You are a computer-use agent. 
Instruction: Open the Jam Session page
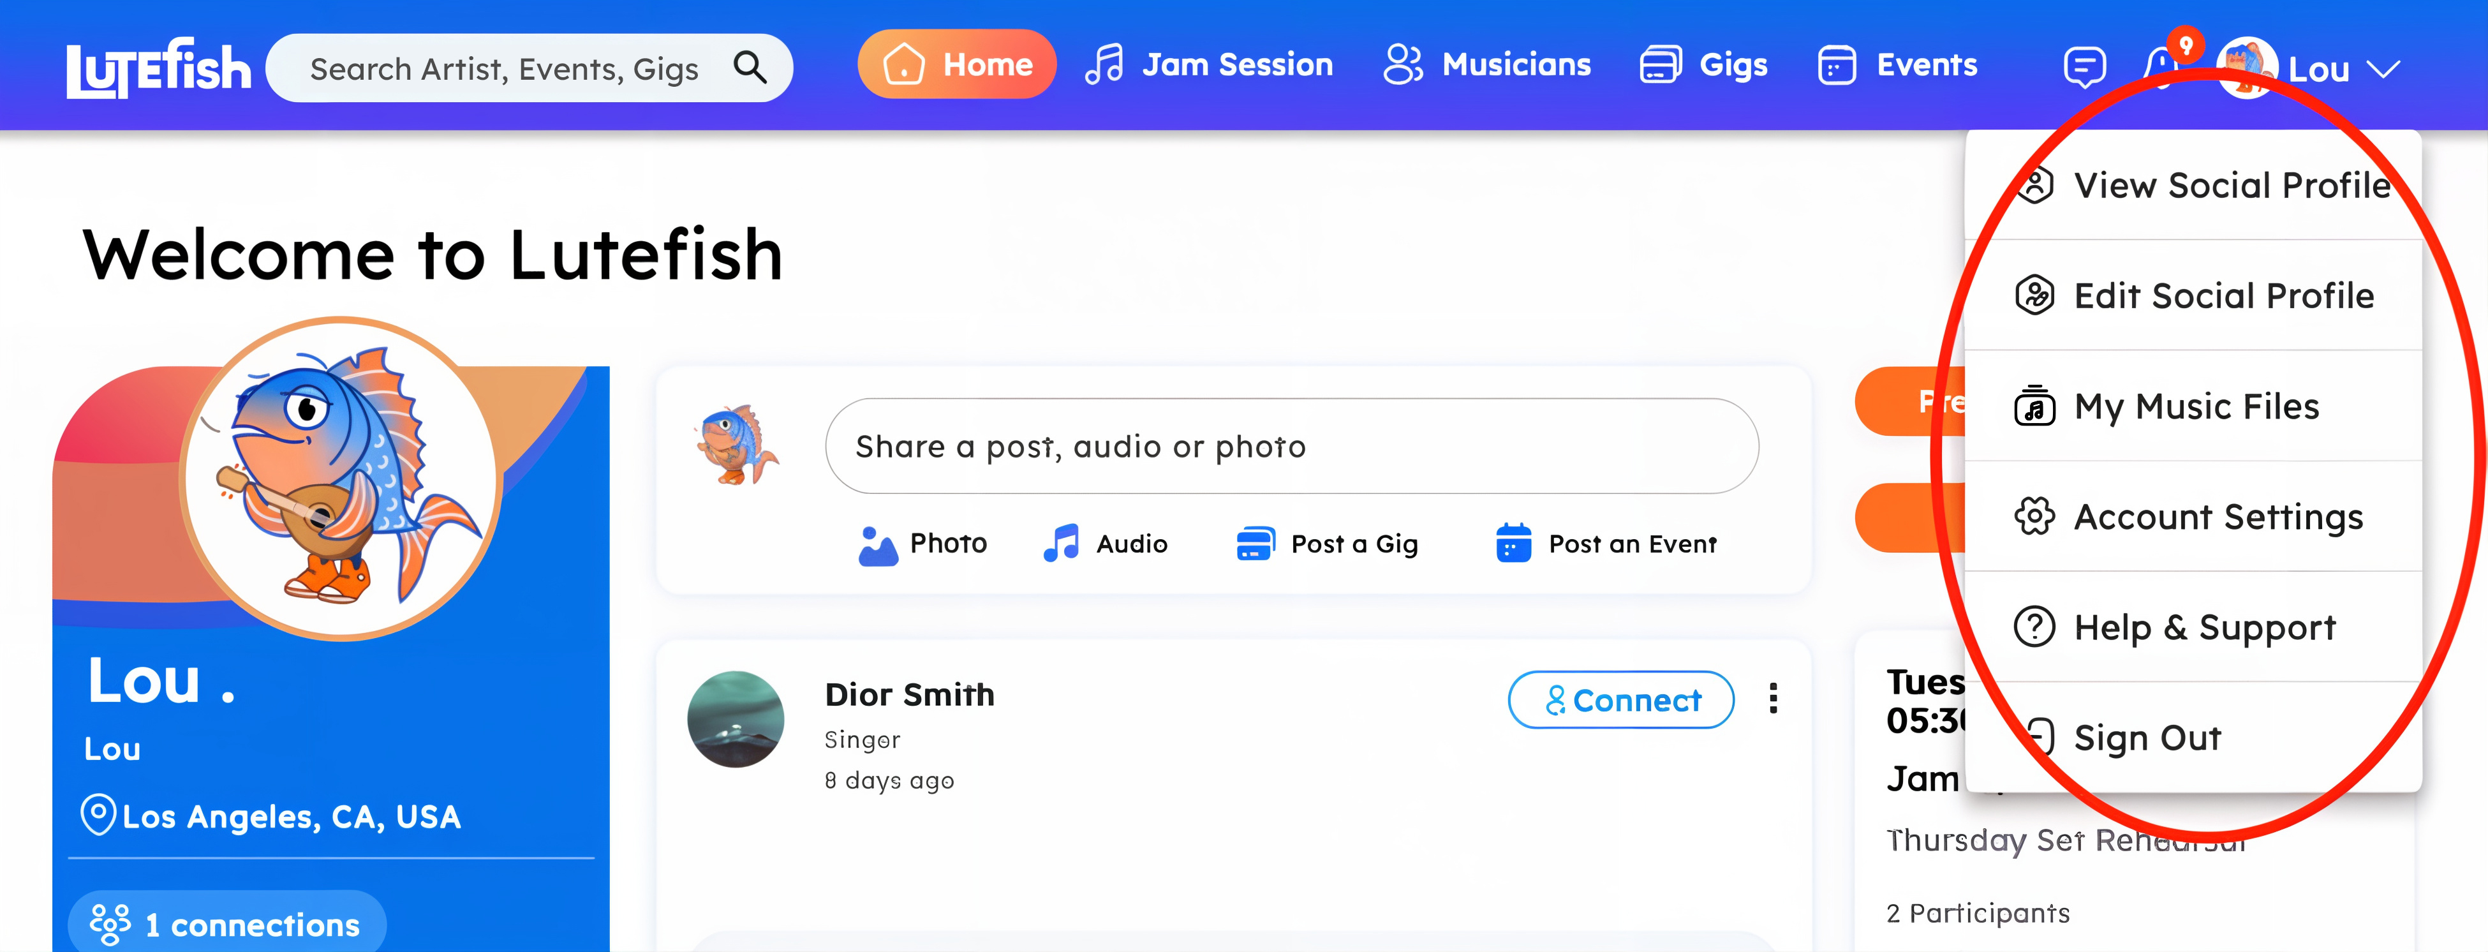coord(1208,64)
